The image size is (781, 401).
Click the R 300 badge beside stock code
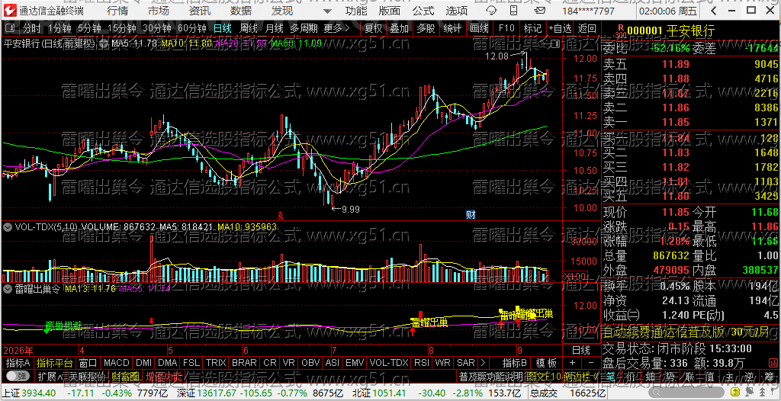tap(620, 31)
